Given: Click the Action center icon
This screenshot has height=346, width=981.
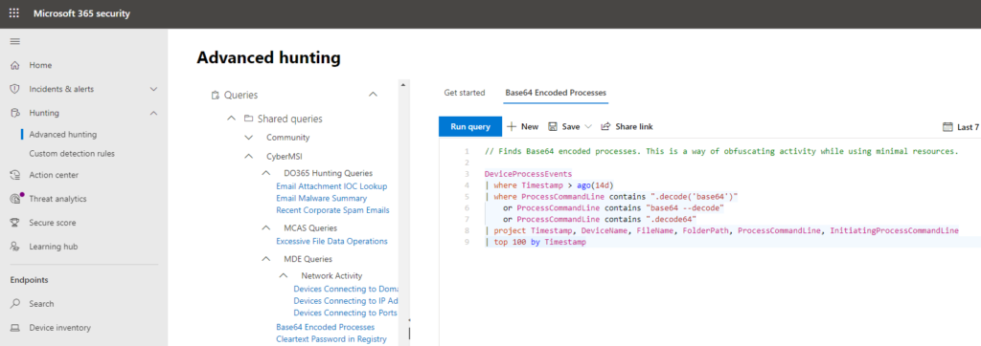Looking at the screenshot, I should coord(15,175).
